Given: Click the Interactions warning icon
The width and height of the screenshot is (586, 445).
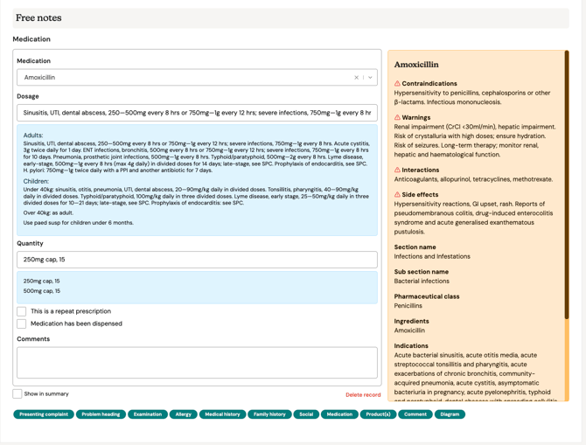Looking at the screenshot, I should [397, 170].
